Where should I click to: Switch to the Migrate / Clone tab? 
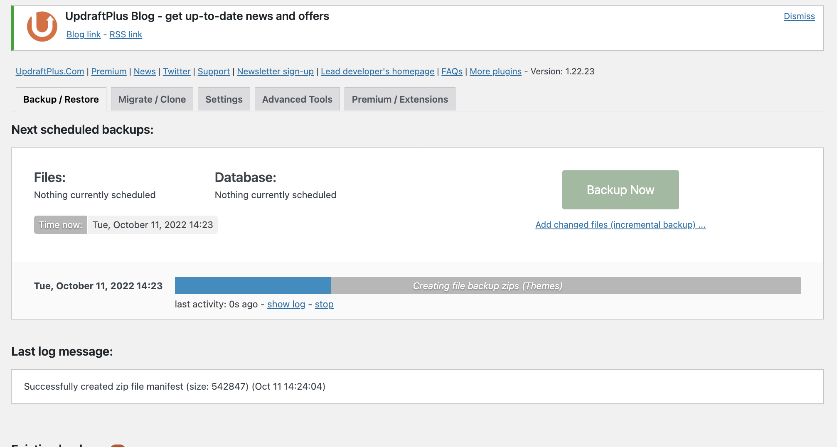point(152,99)
